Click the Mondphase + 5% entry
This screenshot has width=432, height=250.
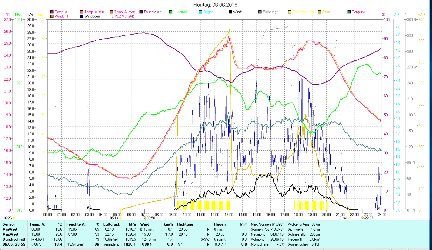[x=267, y=244]
